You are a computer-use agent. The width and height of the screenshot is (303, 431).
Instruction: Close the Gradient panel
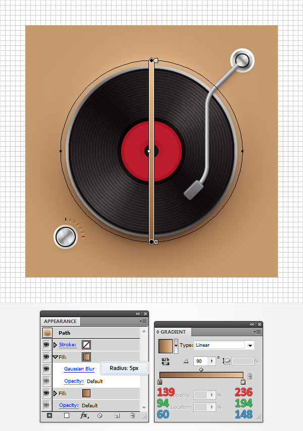pyautogui.click(x=260, y=324)
